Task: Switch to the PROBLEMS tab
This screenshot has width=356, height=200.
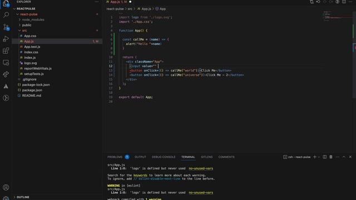Action: [115, 157]
